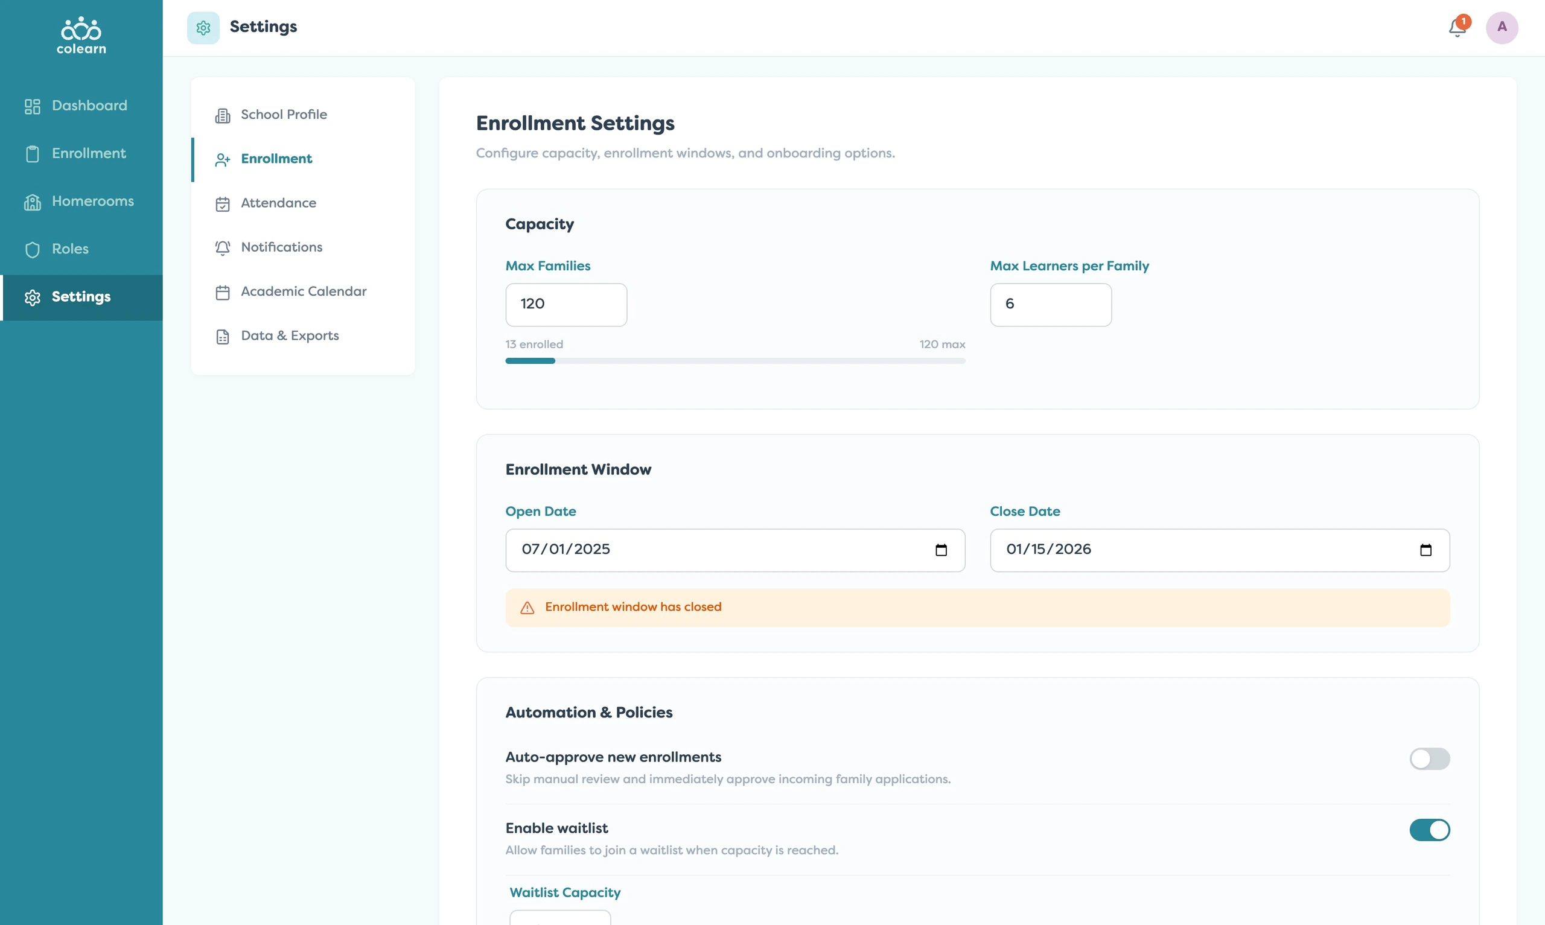Screen dimensions: 1545x925
Task: Open the Close Date calendar picker
Action: pos(1426,550)
